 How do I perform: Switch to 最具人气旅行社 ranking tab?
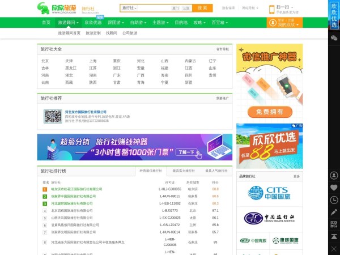point(216,171)
